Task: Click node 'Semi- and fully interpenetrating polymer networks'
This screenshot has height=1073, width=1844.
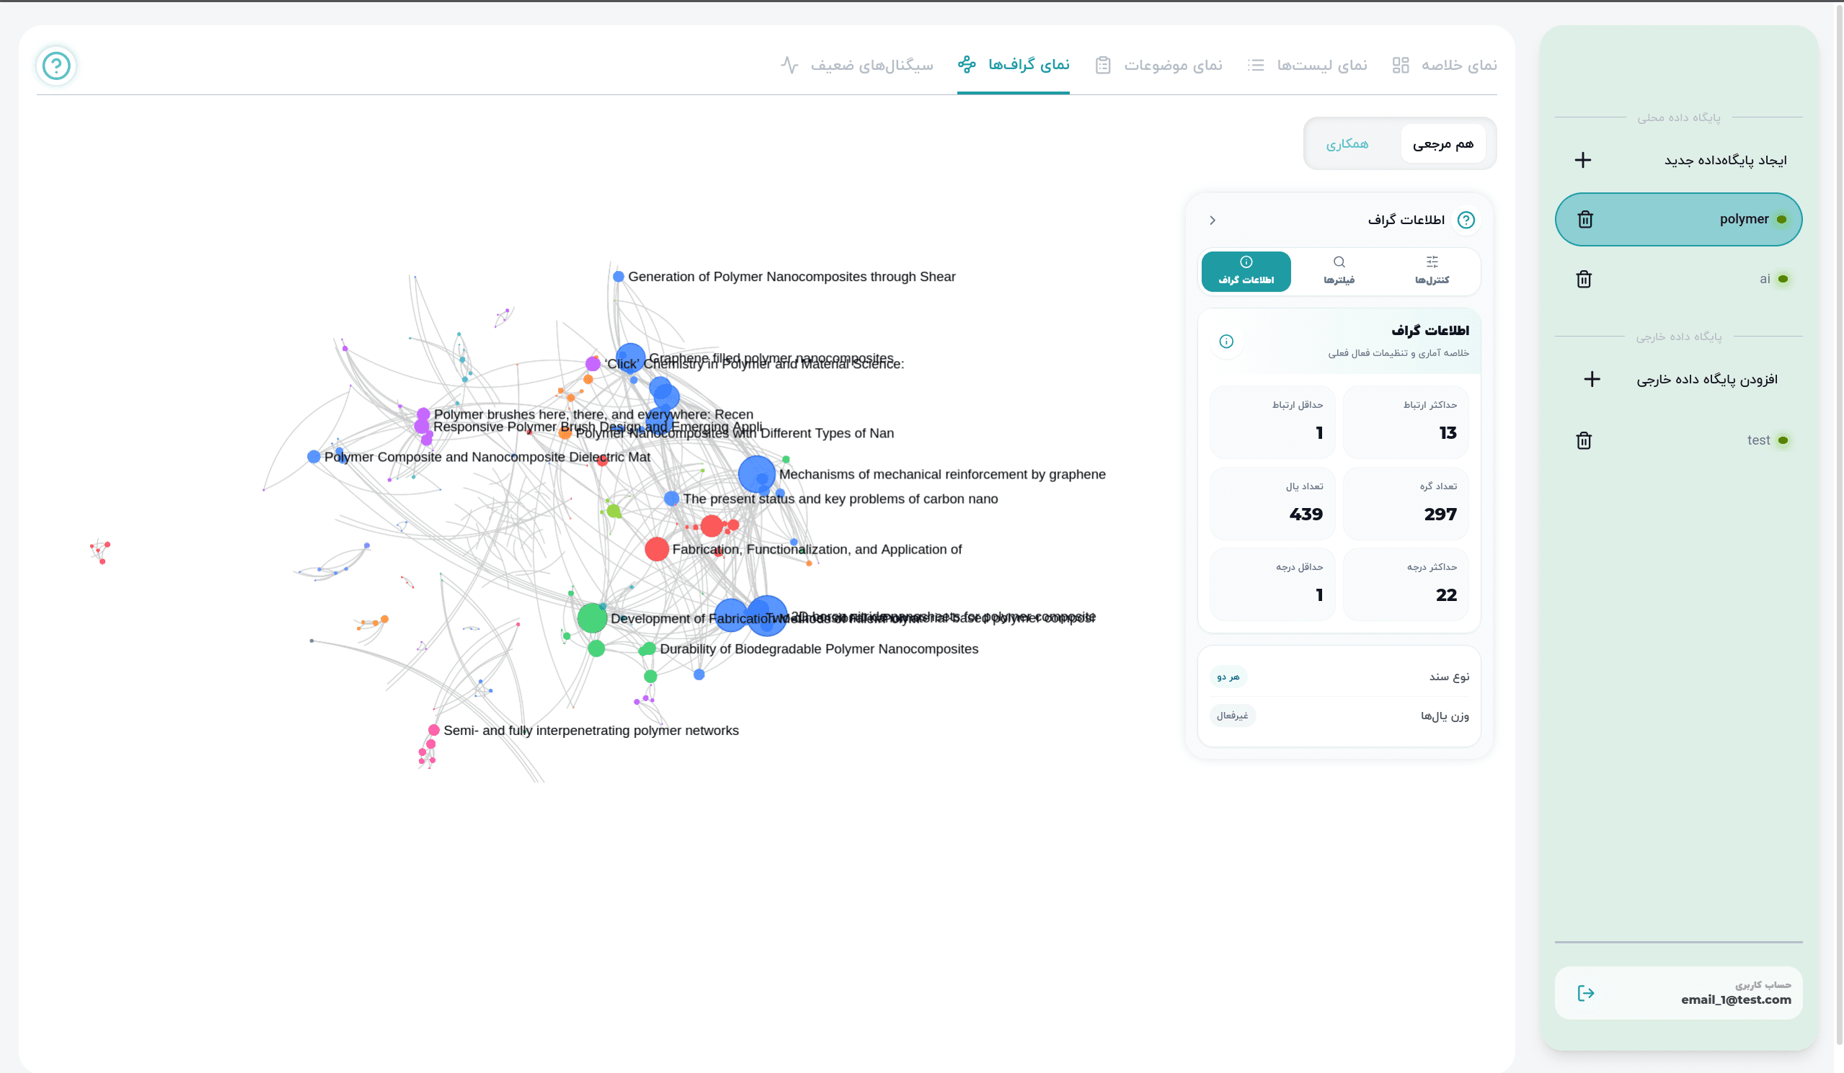Action: click(434, 730)
